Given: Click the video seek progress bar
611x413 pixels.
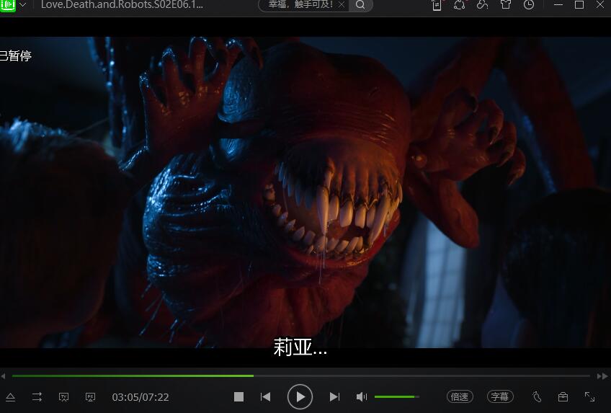Looking at the screenshot, I should 303,376.
